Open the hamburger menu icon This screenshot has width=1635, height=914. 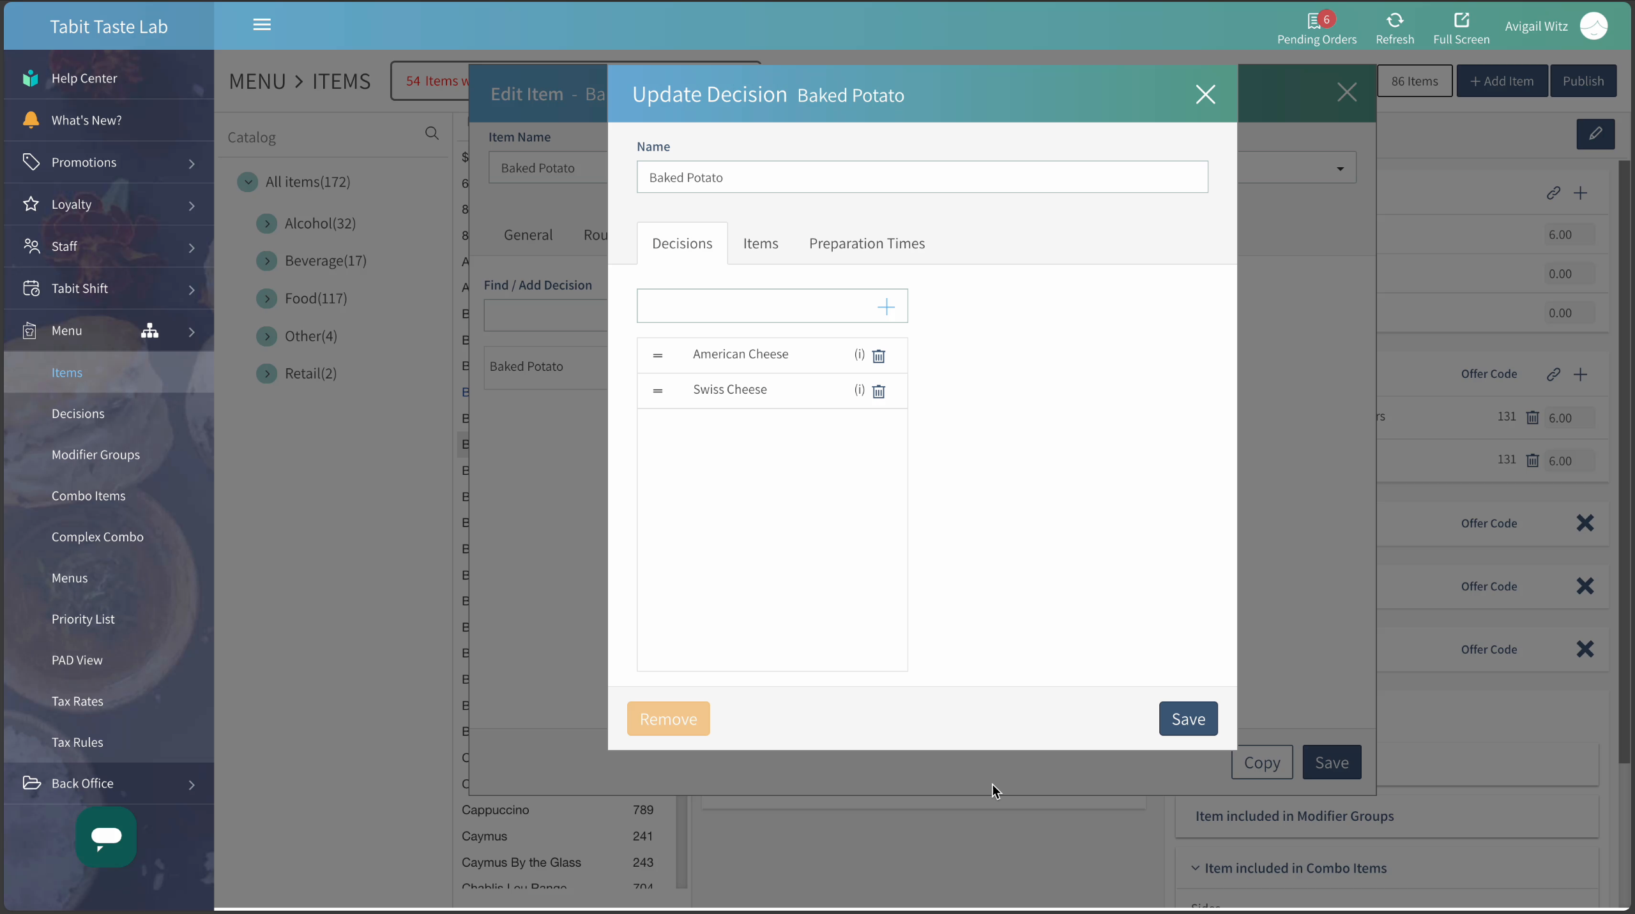(x=262, y=25)
